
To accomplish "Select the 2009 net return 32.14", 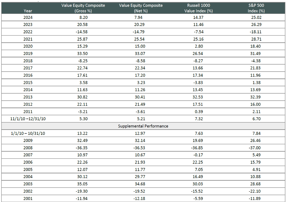I will 140,141.
